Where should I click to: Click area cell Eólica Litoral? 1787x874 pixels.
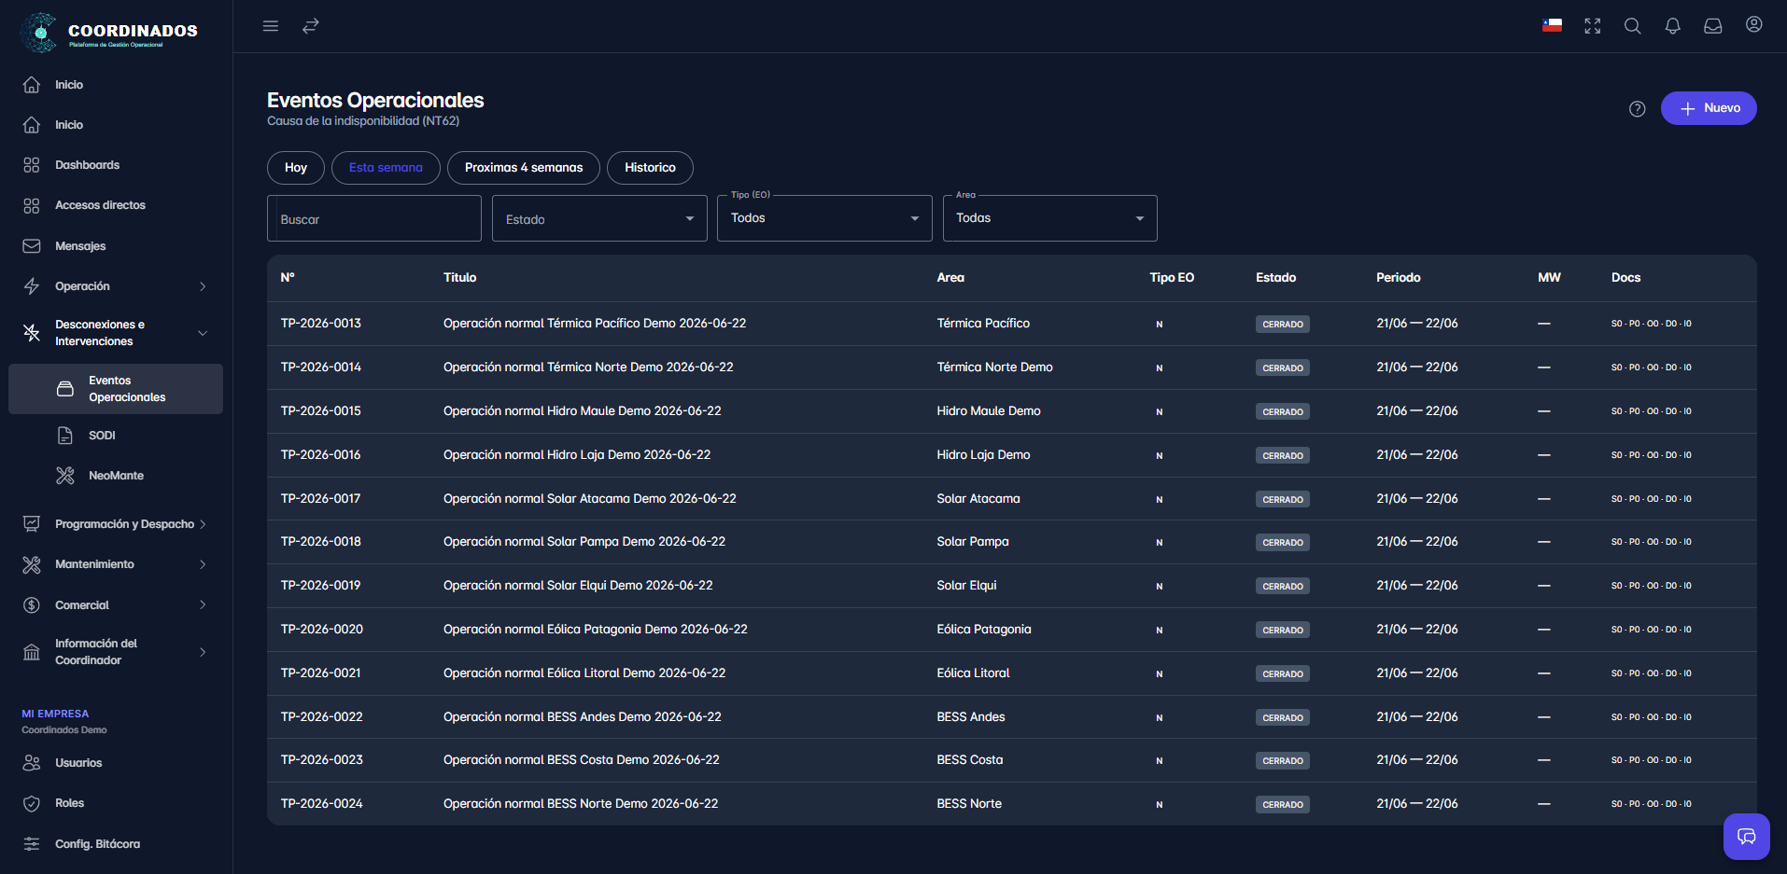(x=974, y=673)
